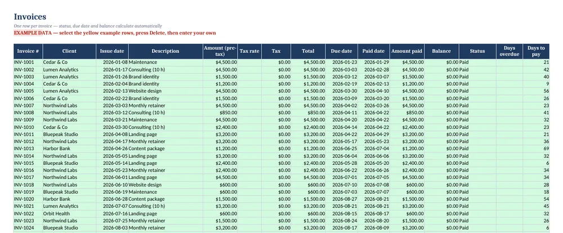The height and width of the screenshot is (233, 563).
Task: Select the EXAMPLE DATA instruction line
Action: tap(115, 33)
